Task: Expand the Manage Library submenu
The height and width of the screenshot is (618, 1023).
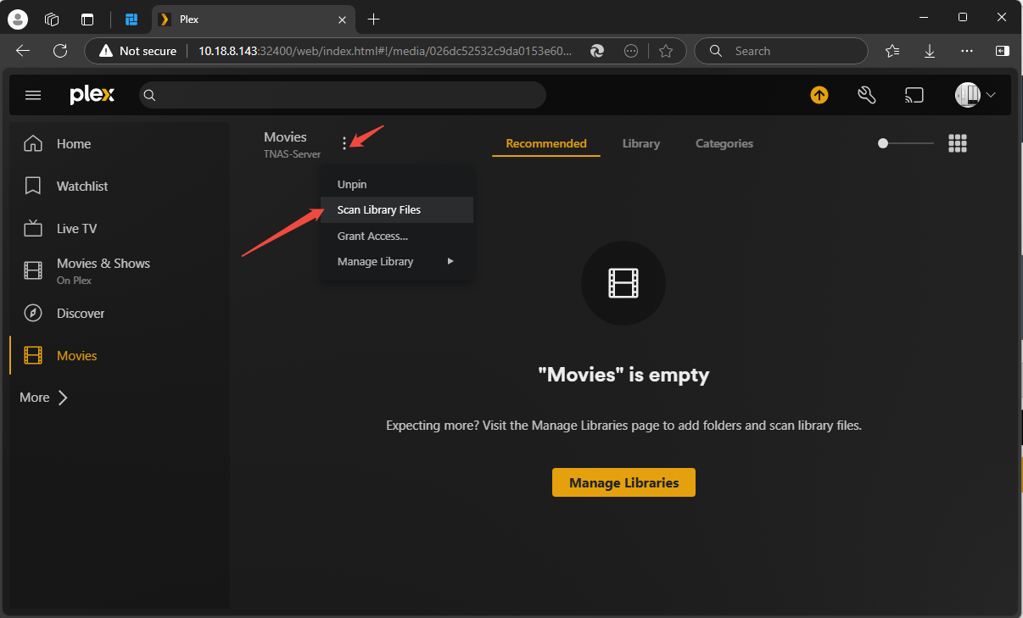Action: 397,261
